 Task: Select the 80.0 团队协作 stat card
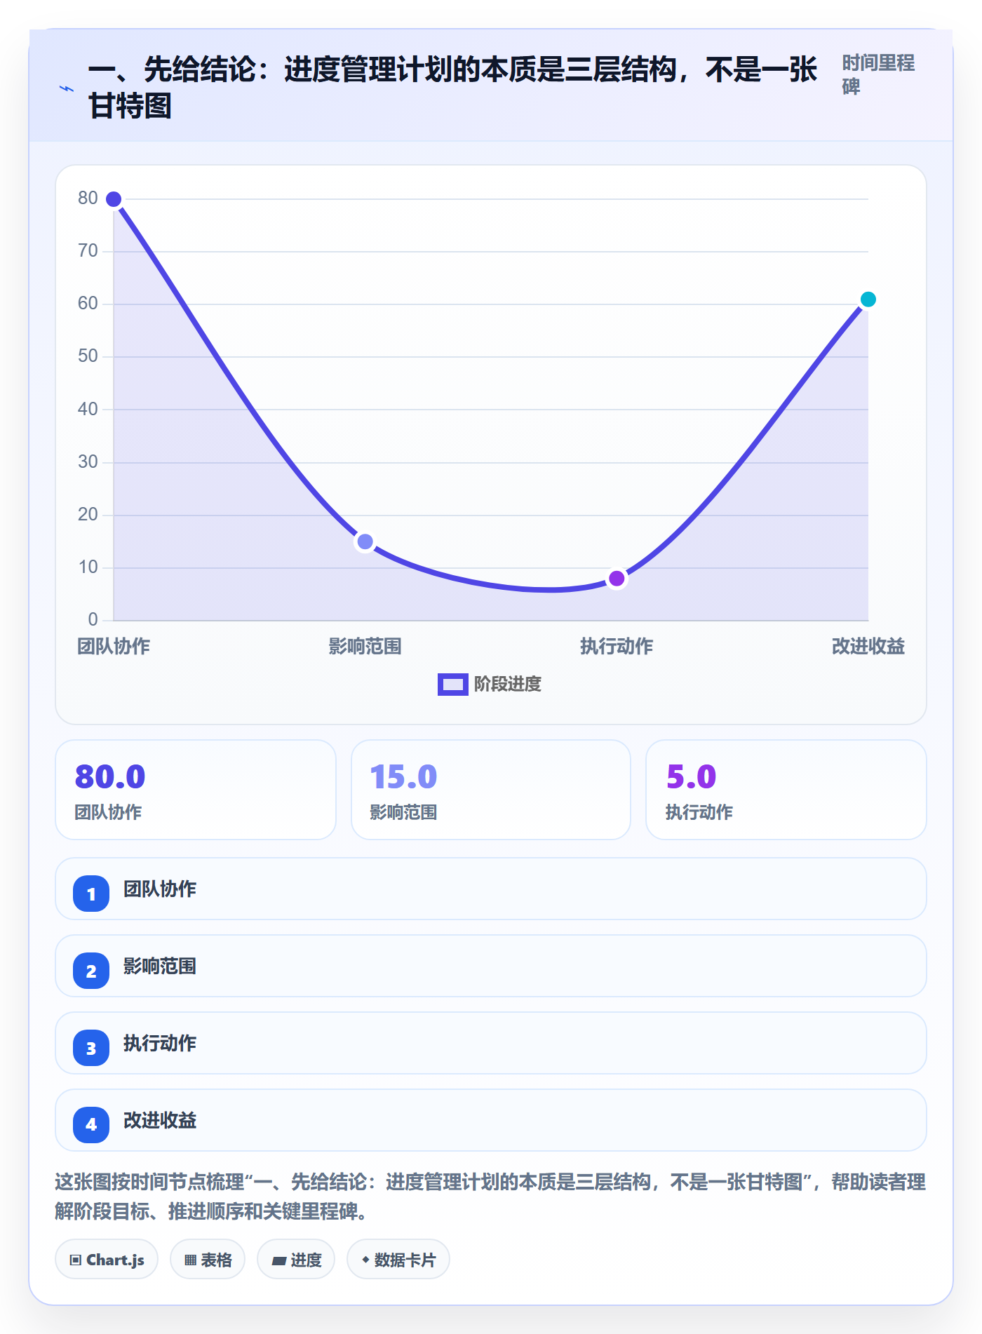click(x=196, y=790)
